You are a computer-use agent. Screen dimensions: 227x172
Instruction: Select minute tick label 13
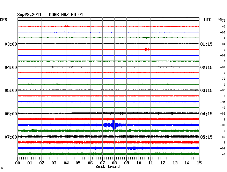175,163
